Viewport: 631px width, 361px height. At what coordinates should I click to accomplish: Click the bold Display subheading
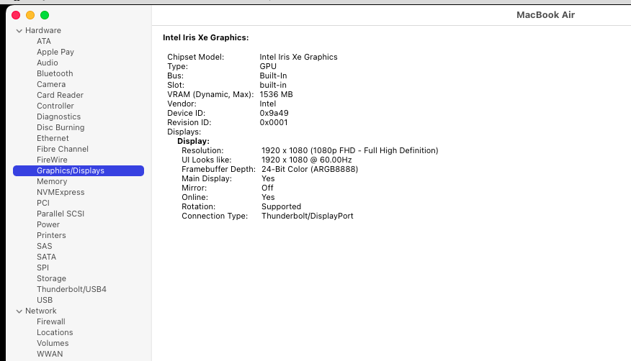193,142
